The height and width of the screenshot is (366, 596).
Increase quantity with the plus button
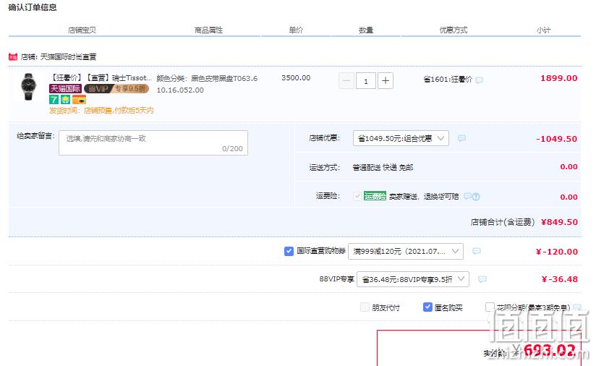click(386, 80)
